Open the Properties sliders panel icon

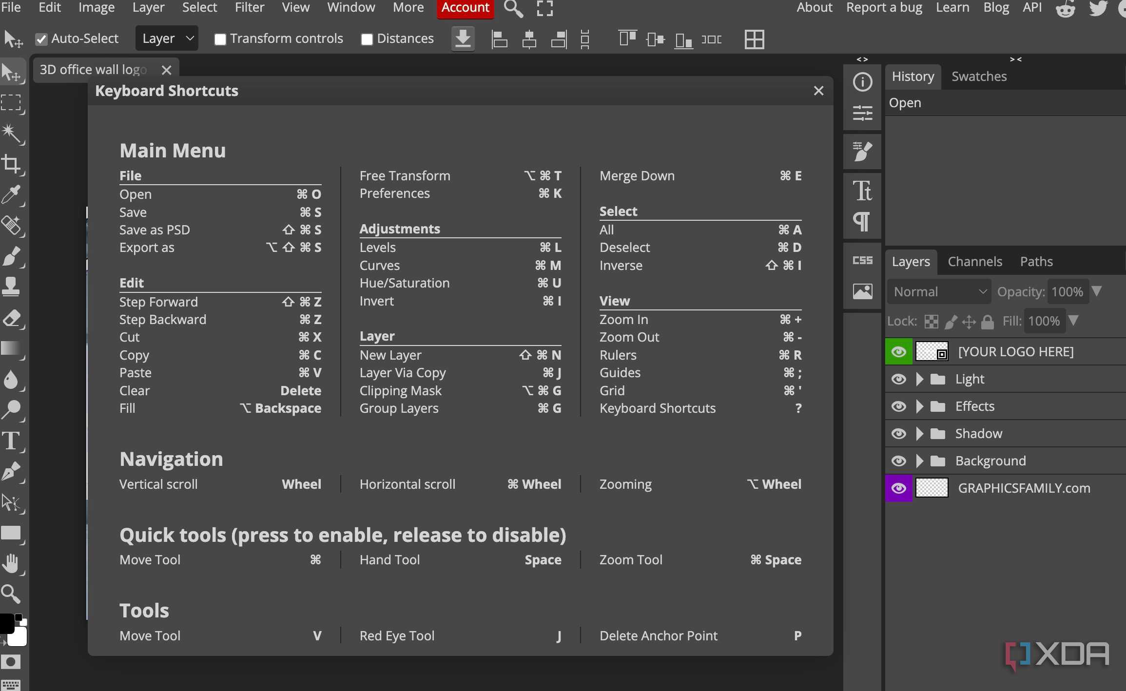[862, 113]
